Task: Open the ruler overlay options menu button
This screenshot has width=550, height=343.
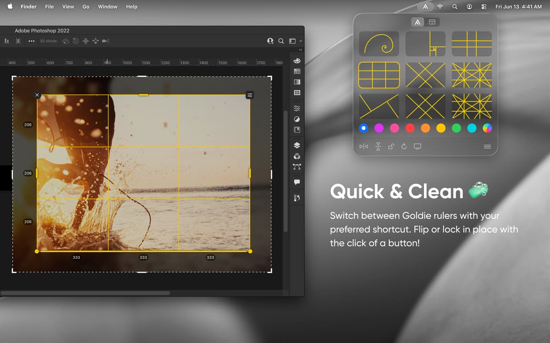Action: click(x=250, y=95)
